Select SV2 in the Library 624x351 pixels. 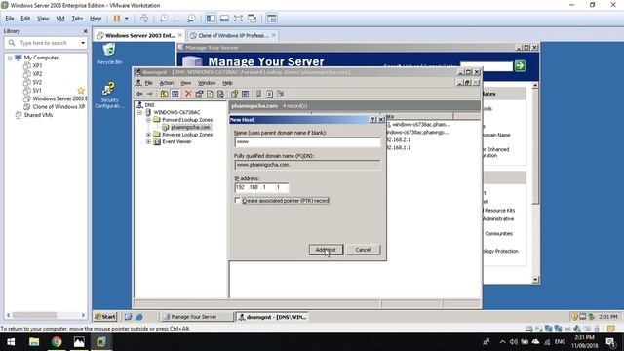click(x=37, y=82)
